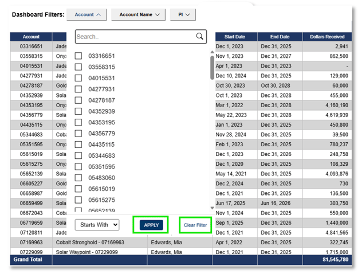
Task: Click dollars value 4,093,876
Action: click(337, 174)
